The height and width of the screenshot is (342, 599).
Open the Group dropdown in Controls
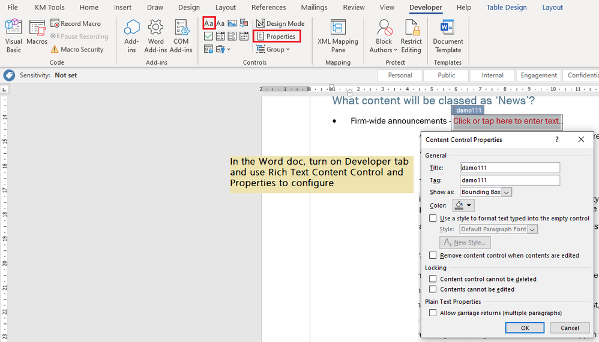click(x=274, y=50)
